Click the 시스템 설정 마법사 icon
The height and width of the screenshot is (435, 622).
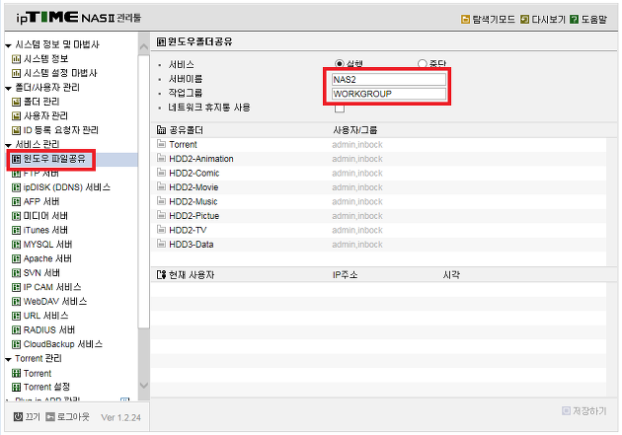[x=16, y=73]
